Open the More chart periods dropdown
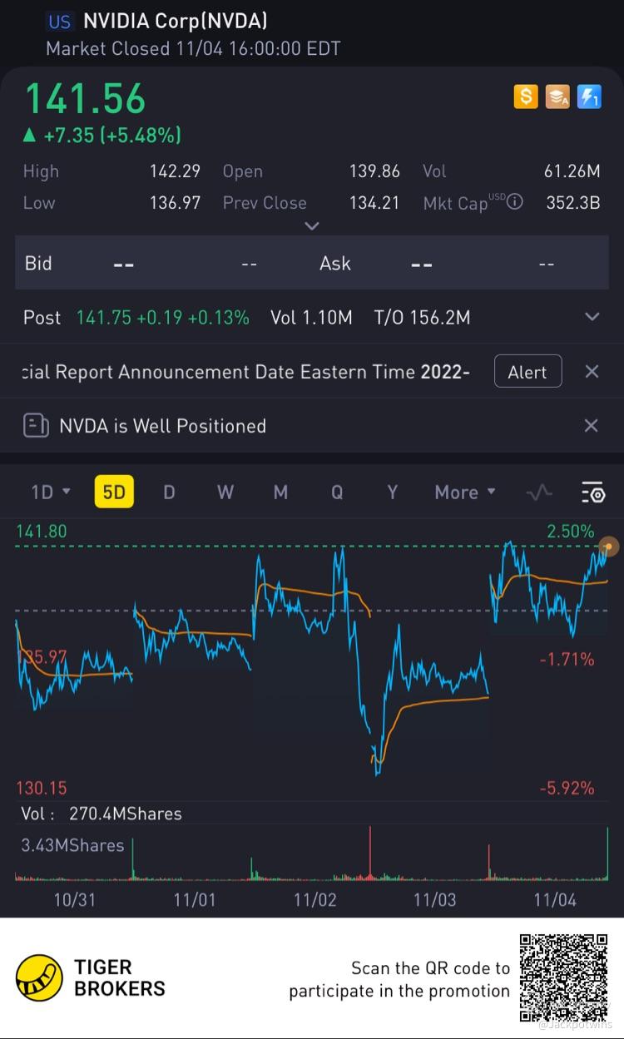624x1039 pixels. tap(464, 492)
